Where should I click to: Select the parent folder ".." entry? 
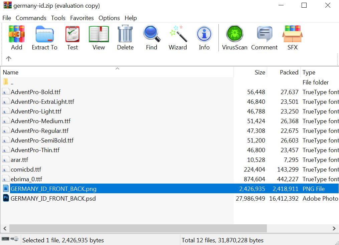point(12,82)
